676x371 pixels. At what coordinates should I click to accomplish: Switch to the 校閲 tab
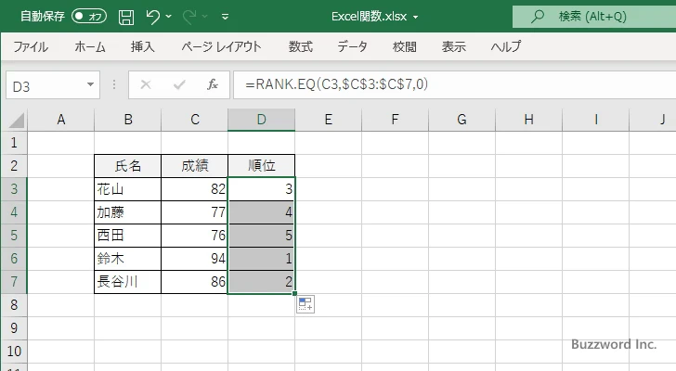point(405,46)
